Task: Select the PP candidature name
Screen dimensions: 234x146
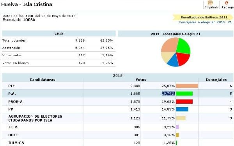Action: [x=11, y=109]
